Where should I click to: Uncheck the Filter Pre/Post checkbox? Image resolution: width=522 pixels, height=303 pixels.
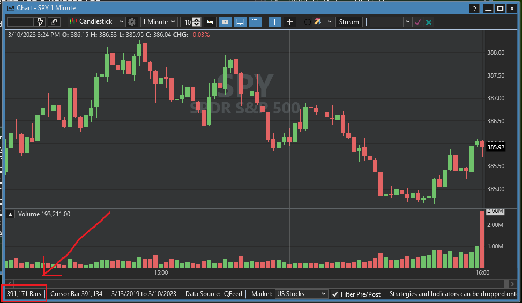click(335, 294)
